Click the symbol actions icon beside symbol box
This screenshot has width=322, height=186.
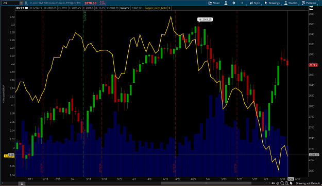pyautogui.click(x=26, y=3)
